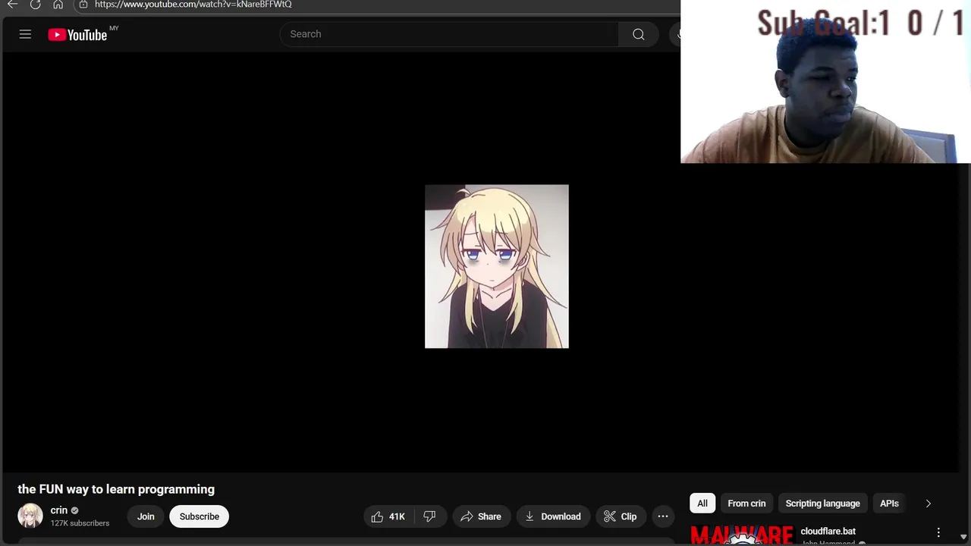Dislike the video with thumbs down
This screenshot has height=546, width=971.
point(429,516)
